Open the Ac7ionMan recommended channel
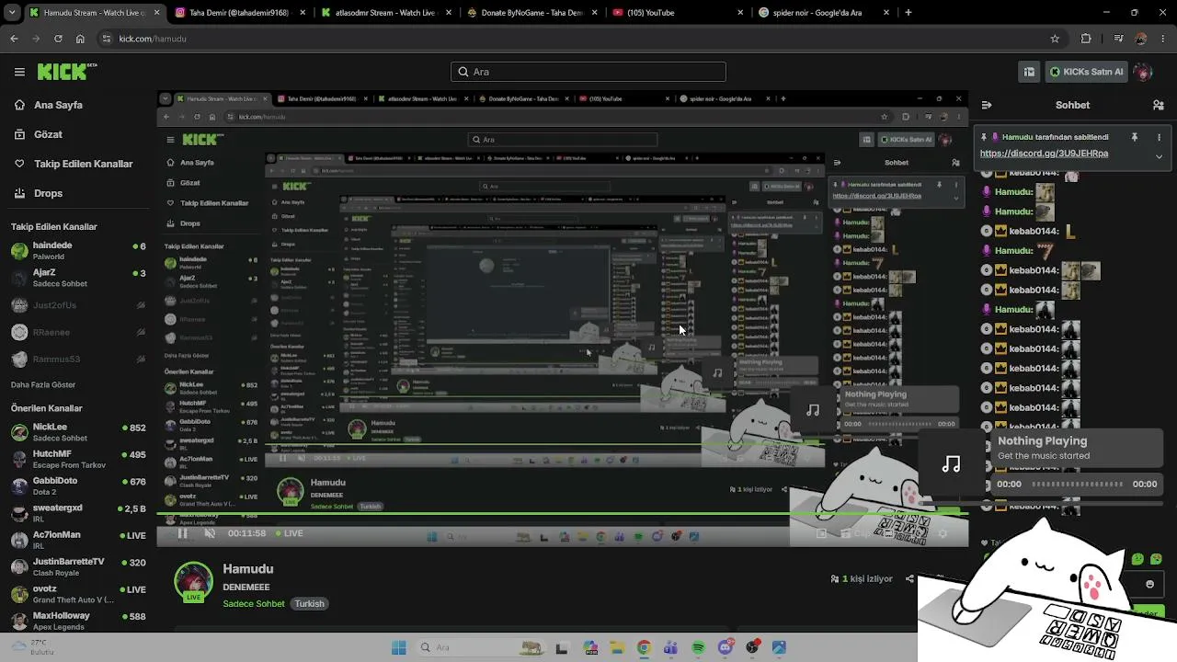 pyautogui.click(x=77, y=540)
